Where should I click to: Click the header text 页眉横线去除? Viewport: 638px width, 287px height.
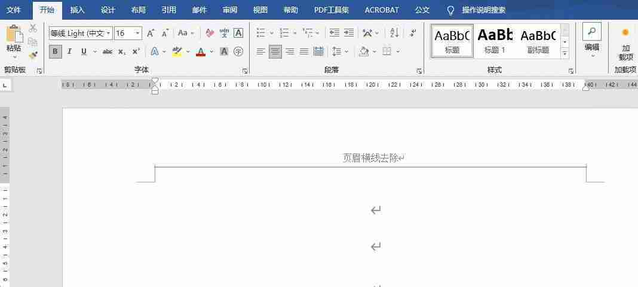(x=371, y=158)
